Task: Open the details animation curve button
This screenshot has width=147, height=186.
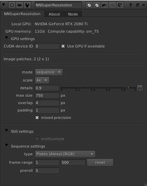Action: click(140, 88)
